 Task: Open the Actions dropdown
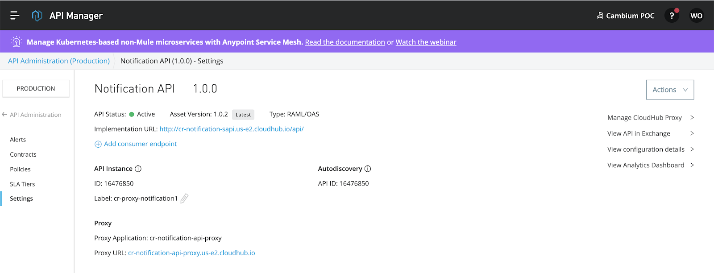coord(670,90)
